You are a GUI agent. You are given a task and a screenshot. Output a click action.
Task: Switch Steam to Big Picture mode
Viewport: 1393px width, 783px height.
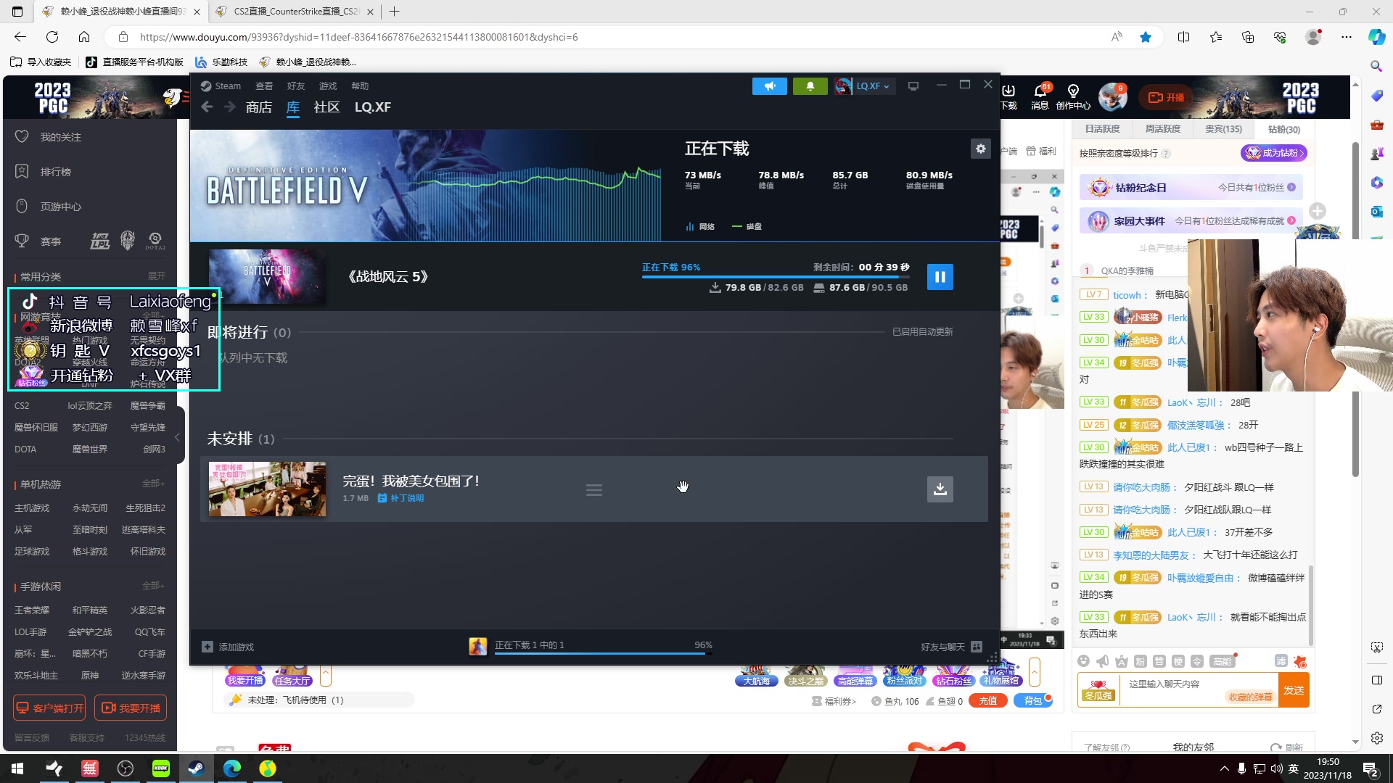click(913, 86)
